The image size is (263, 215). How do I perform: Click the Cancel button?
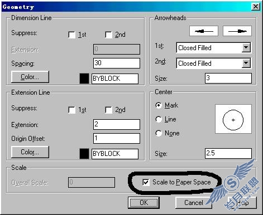(x=194, y=203)
